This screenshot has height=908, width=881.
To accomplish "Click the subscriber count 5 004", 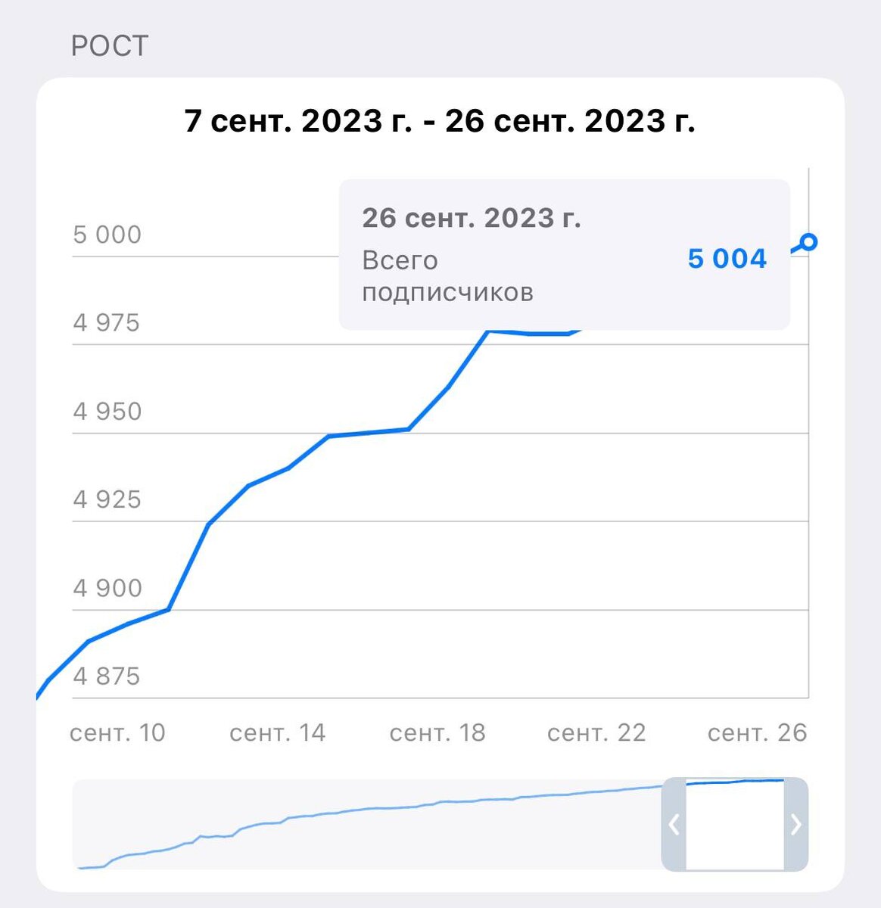I will pyautogui.click(x=727, y=259).
